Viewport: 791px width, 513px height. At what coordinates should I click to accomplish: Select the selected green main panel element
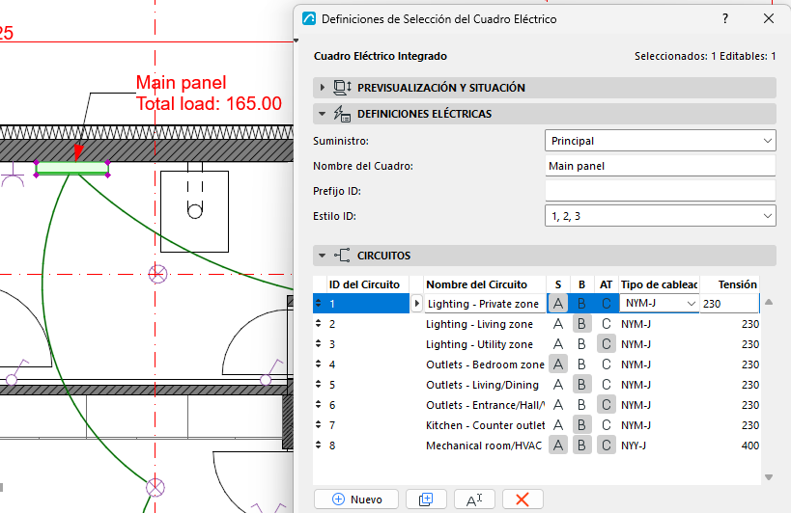(x=72, y=168)
